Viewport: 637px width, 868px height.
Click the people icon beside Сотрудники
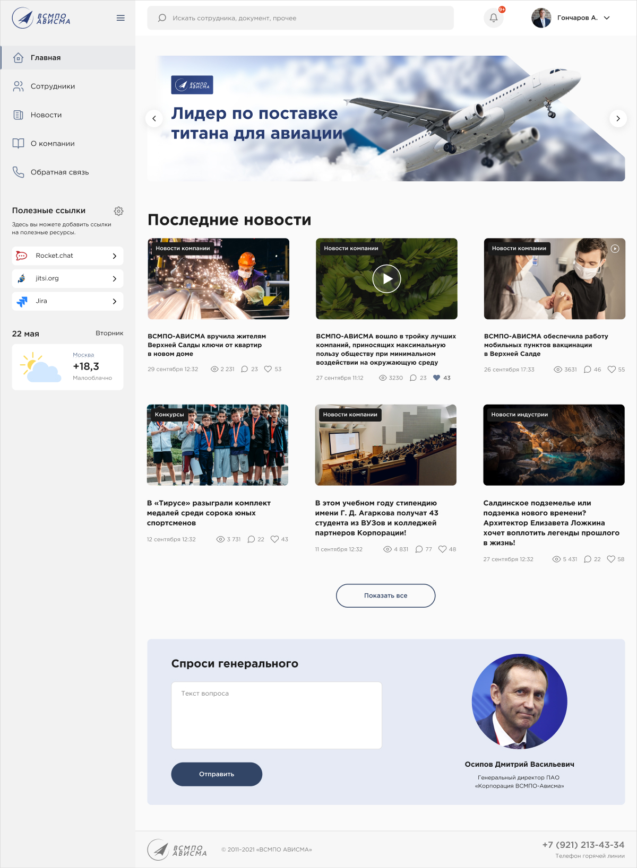(x=18, y=86)
